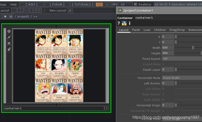Click the plus icon beside container1 name
Image resolution: width=202 pixels, height=122 pixels.
[107, 108]
